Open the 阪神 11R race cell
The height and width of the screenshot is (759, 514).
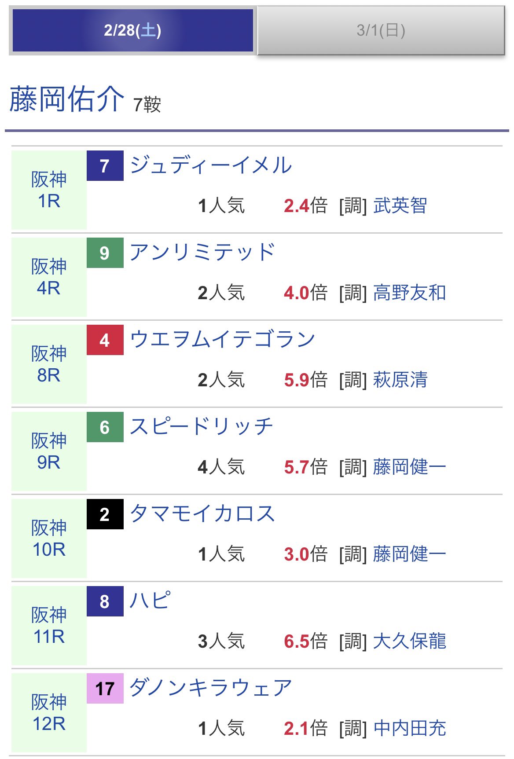[x=49, y=625]
